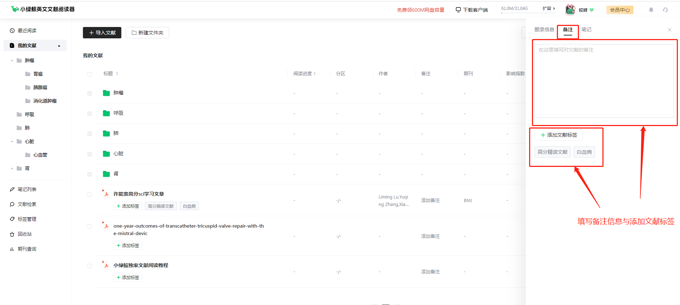Click the monitor icon beside 下载客户端

[x=458, y=10]
